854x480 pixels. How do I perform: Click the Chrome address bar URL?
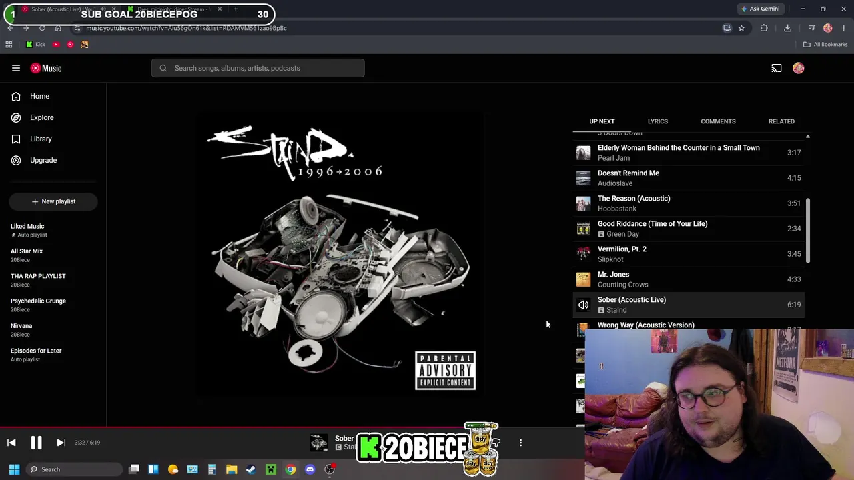click(x=186, y=28)
